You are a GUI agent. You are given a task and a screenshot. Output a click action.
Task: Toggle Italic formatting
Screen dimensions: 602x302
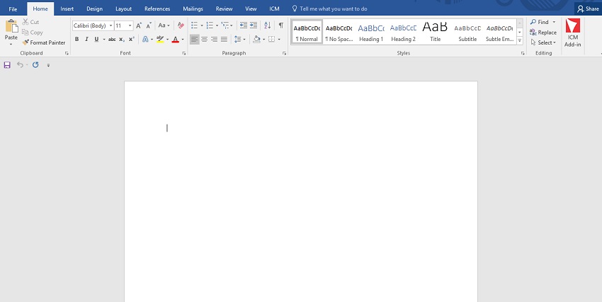tap(87, 40)
